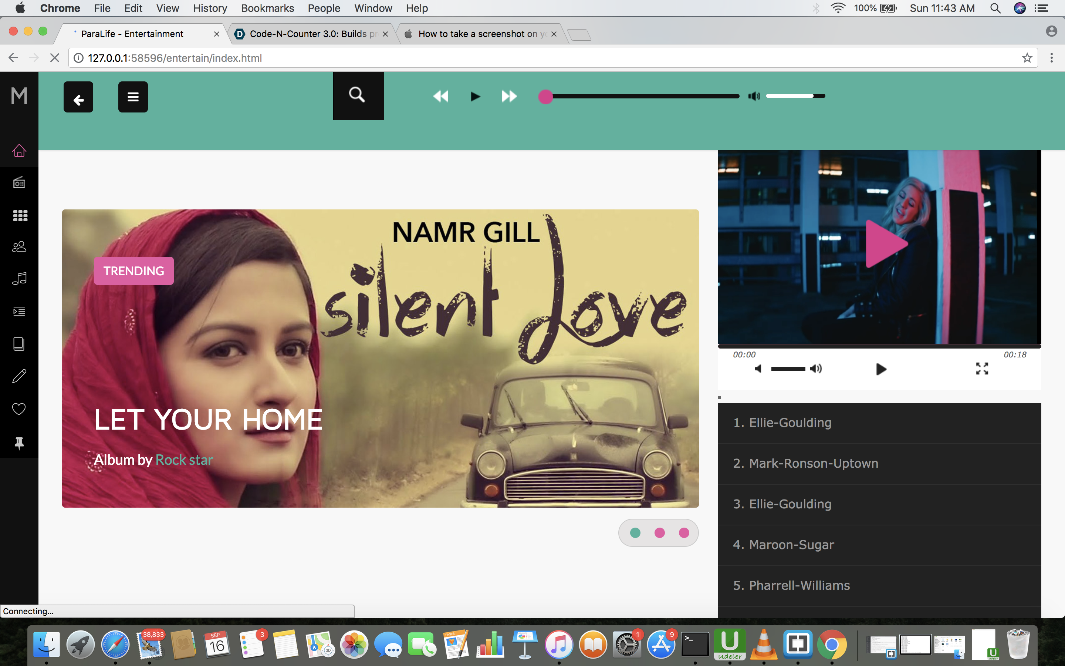The height and width of the screenshot is (666, 1065).
Task: Select the grid apps sidebar icon
Action: click(x=20, y=215)
